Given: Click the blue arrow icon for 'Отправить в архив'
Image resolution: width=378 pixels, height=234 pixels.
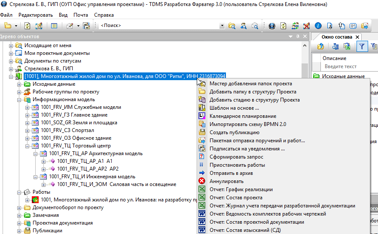Looking at the screenshot, I should pos(202,173).
